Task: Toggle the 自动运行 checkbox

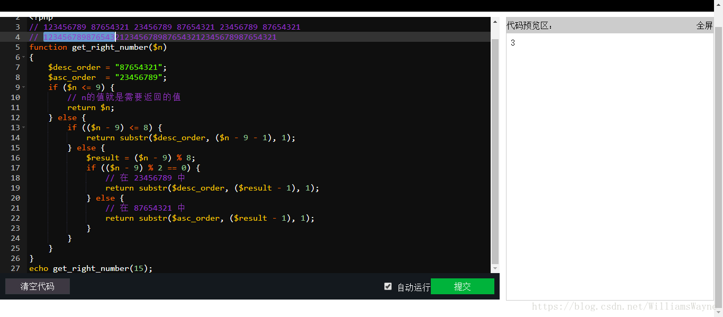Action: pos(388,286)
